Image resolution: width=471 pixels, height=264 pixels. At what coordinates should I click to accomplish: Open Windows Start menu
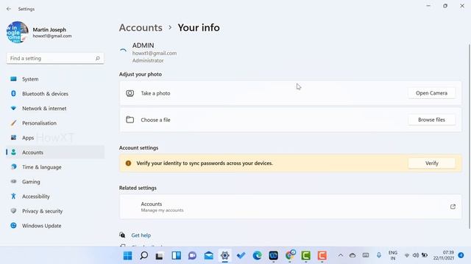127,256
